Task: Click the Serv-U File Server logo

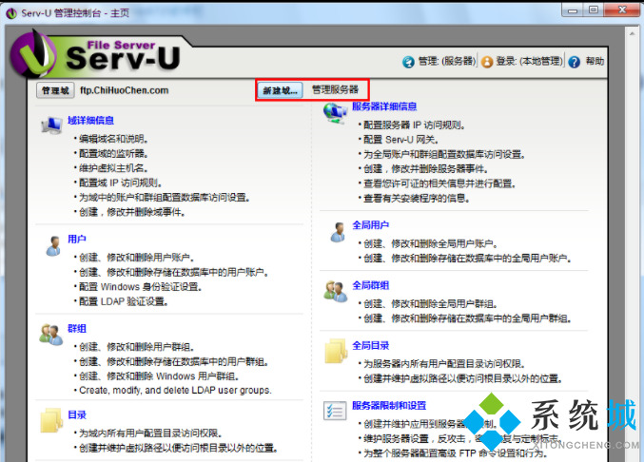Action: 95,54
